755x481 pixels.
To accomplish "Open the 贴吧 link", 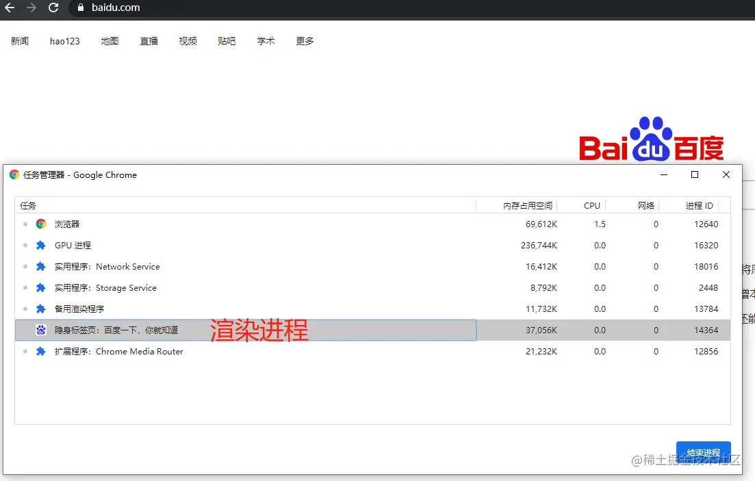I will pos(227,42).
